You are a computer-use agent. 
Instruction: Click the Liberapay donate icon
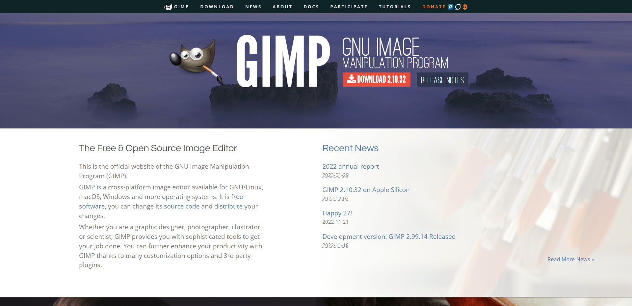[x=458, y=7]
